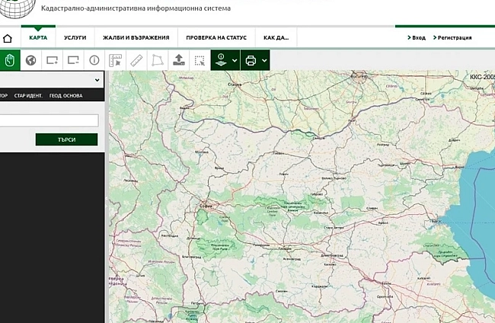Image resolution: width=495 pixels, height=323 pixels.
Task: Open the combo box in left panel
Action: coord(50,79)
